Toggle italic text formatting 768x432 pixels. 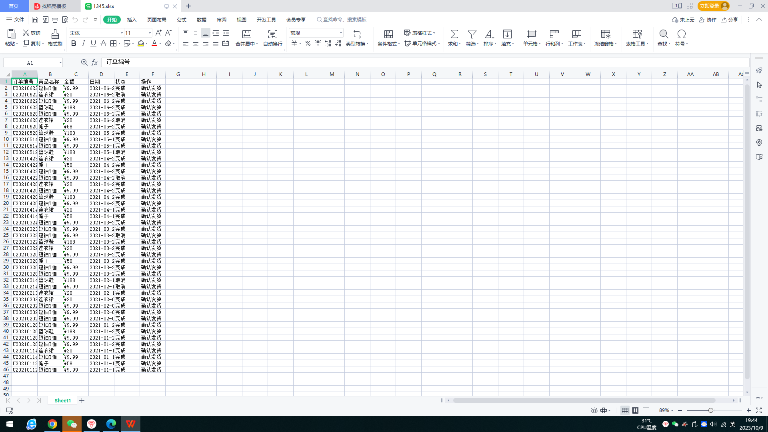tap(84, 44)
